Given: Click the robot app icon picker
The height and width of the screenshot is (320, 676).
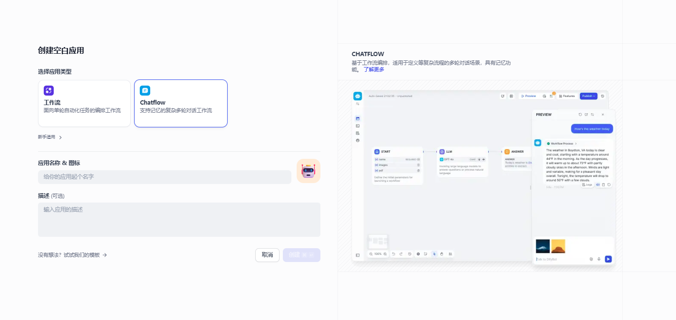Looking at the screenshot, I should point(309,171).
